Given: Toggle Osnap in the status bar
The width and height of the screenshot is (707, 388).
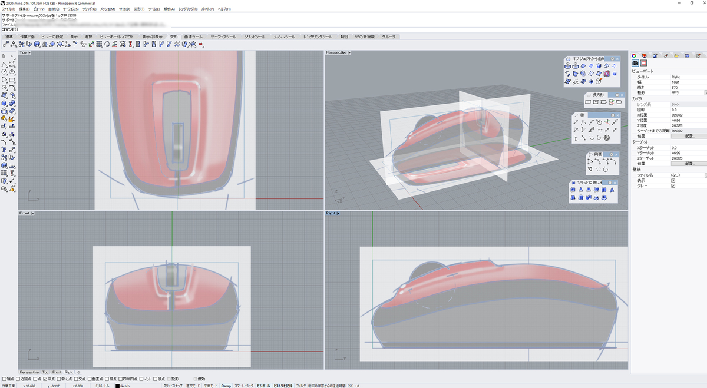Looking at the screenshot, I should [226, 386].
